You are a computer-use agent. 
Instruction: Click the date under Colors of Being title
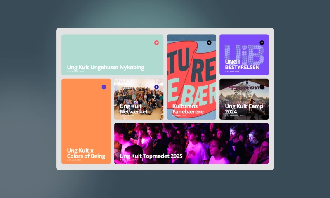[x=74, y=160]
